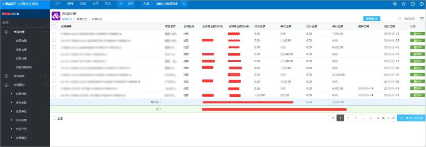Select page 1 in pagination
Screen dimensions: 426x147
(x=340, y=118)
